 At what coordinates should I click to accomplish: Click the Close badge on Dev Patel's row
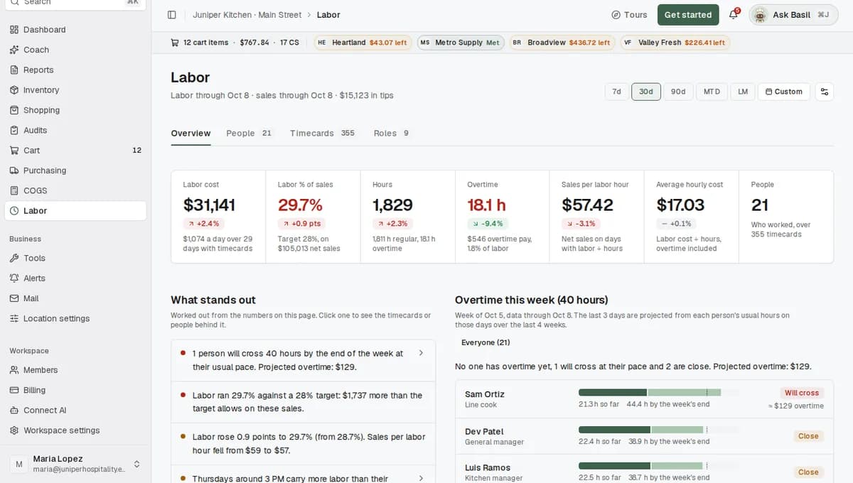click(x=808, y=436)
